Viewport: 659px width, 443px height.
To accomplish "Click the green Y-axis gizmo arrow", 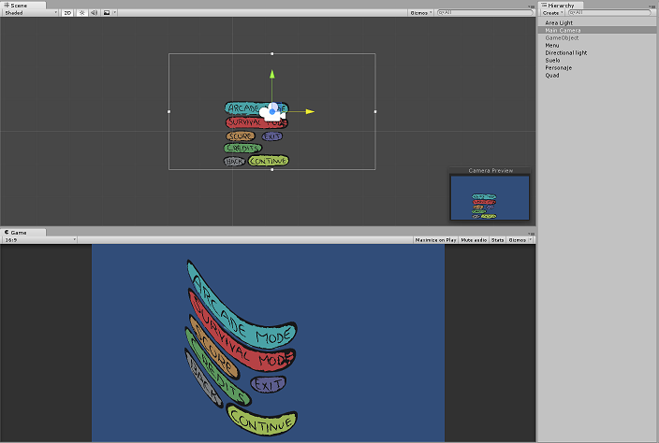I will tap(271, 75).
